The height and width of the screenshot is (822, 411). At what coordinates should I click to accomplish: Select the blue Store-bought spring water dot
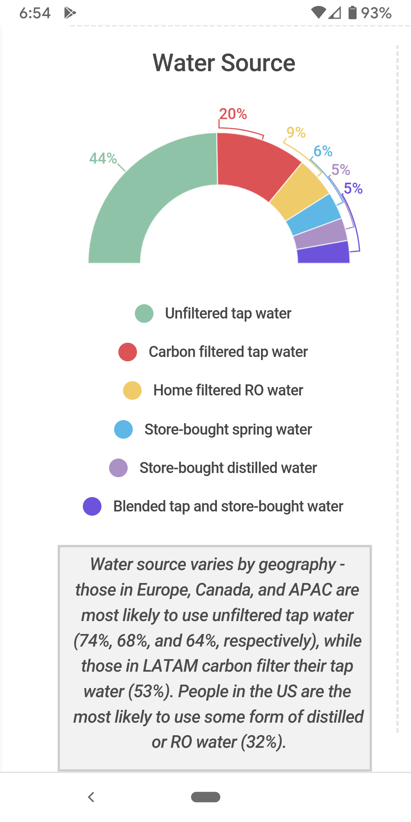(124, 429)
